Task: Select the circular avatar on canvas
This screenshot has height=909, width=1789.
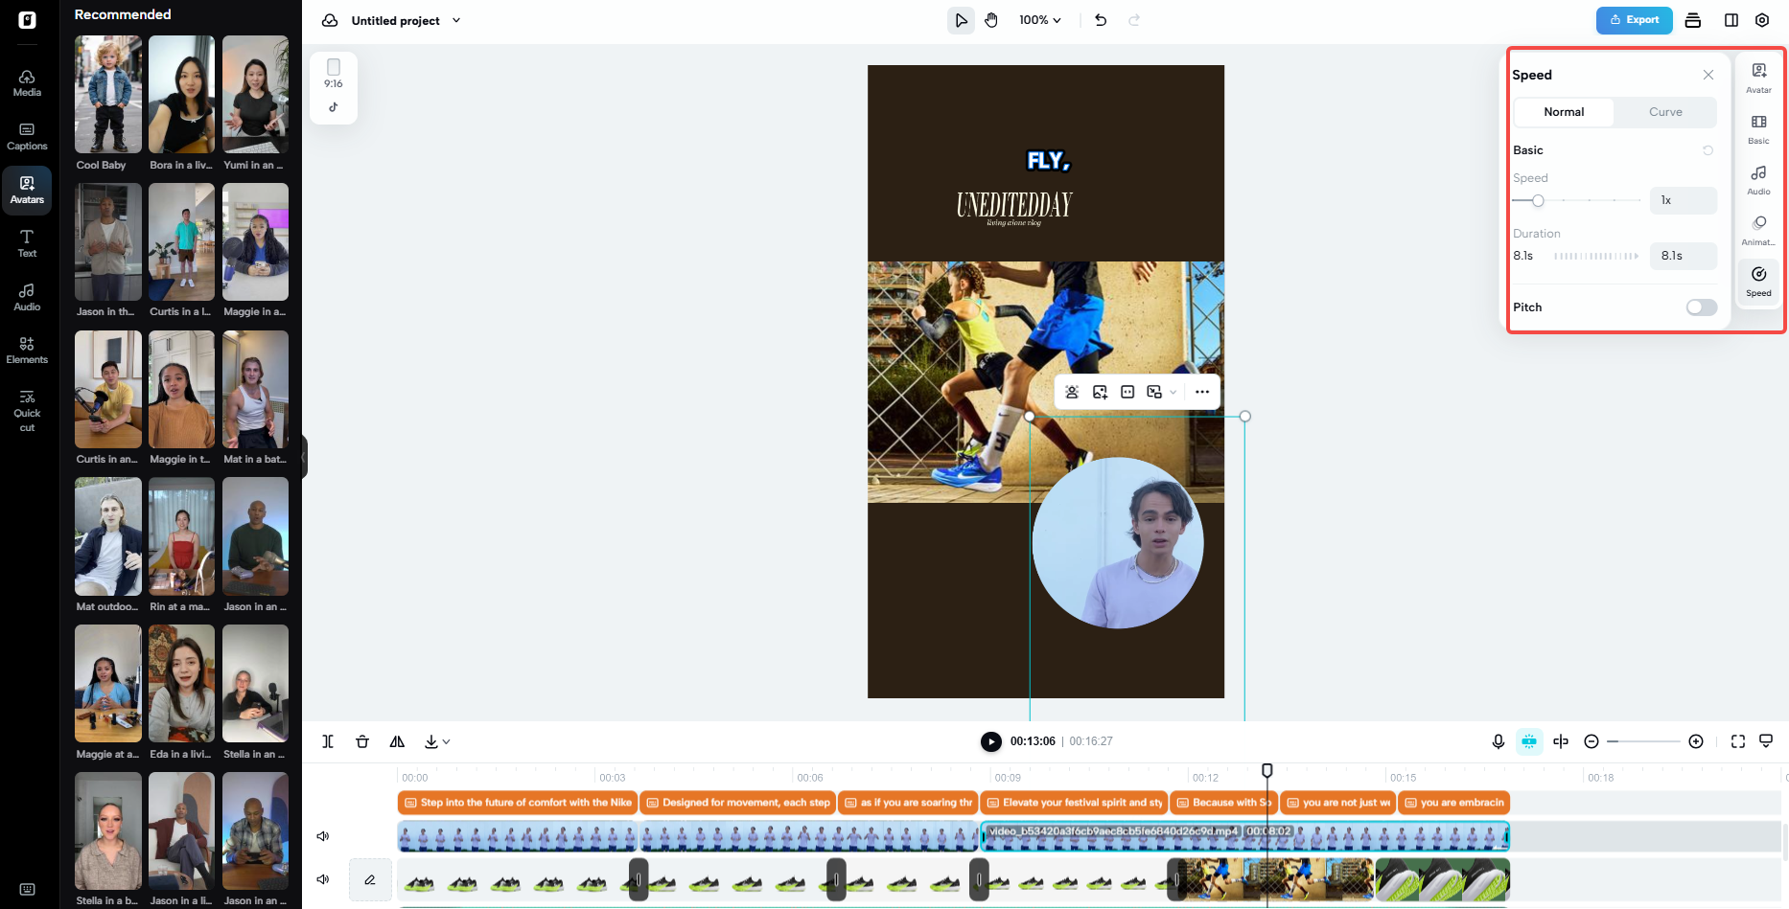Action: (x=1118, y=543)
